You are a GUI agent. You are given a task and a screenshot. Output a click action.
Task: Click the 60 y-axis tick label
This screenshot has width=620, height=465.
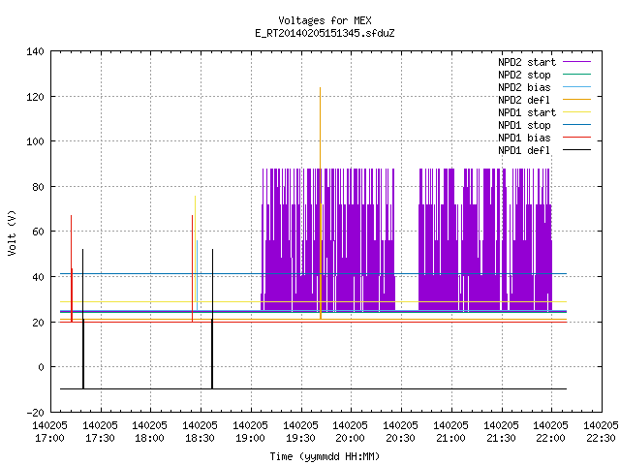coord(38,232)
